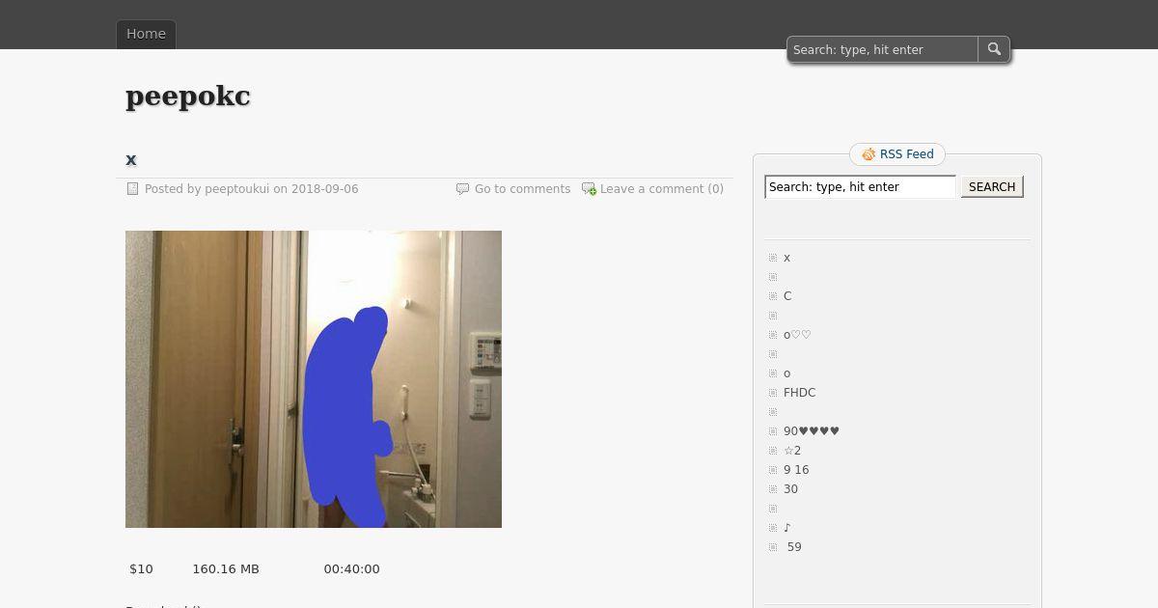Open sidebar post "90♥♥♥♥"
Image resolution: width=1158 pixels, height=608 pixels.
[812, 431]
